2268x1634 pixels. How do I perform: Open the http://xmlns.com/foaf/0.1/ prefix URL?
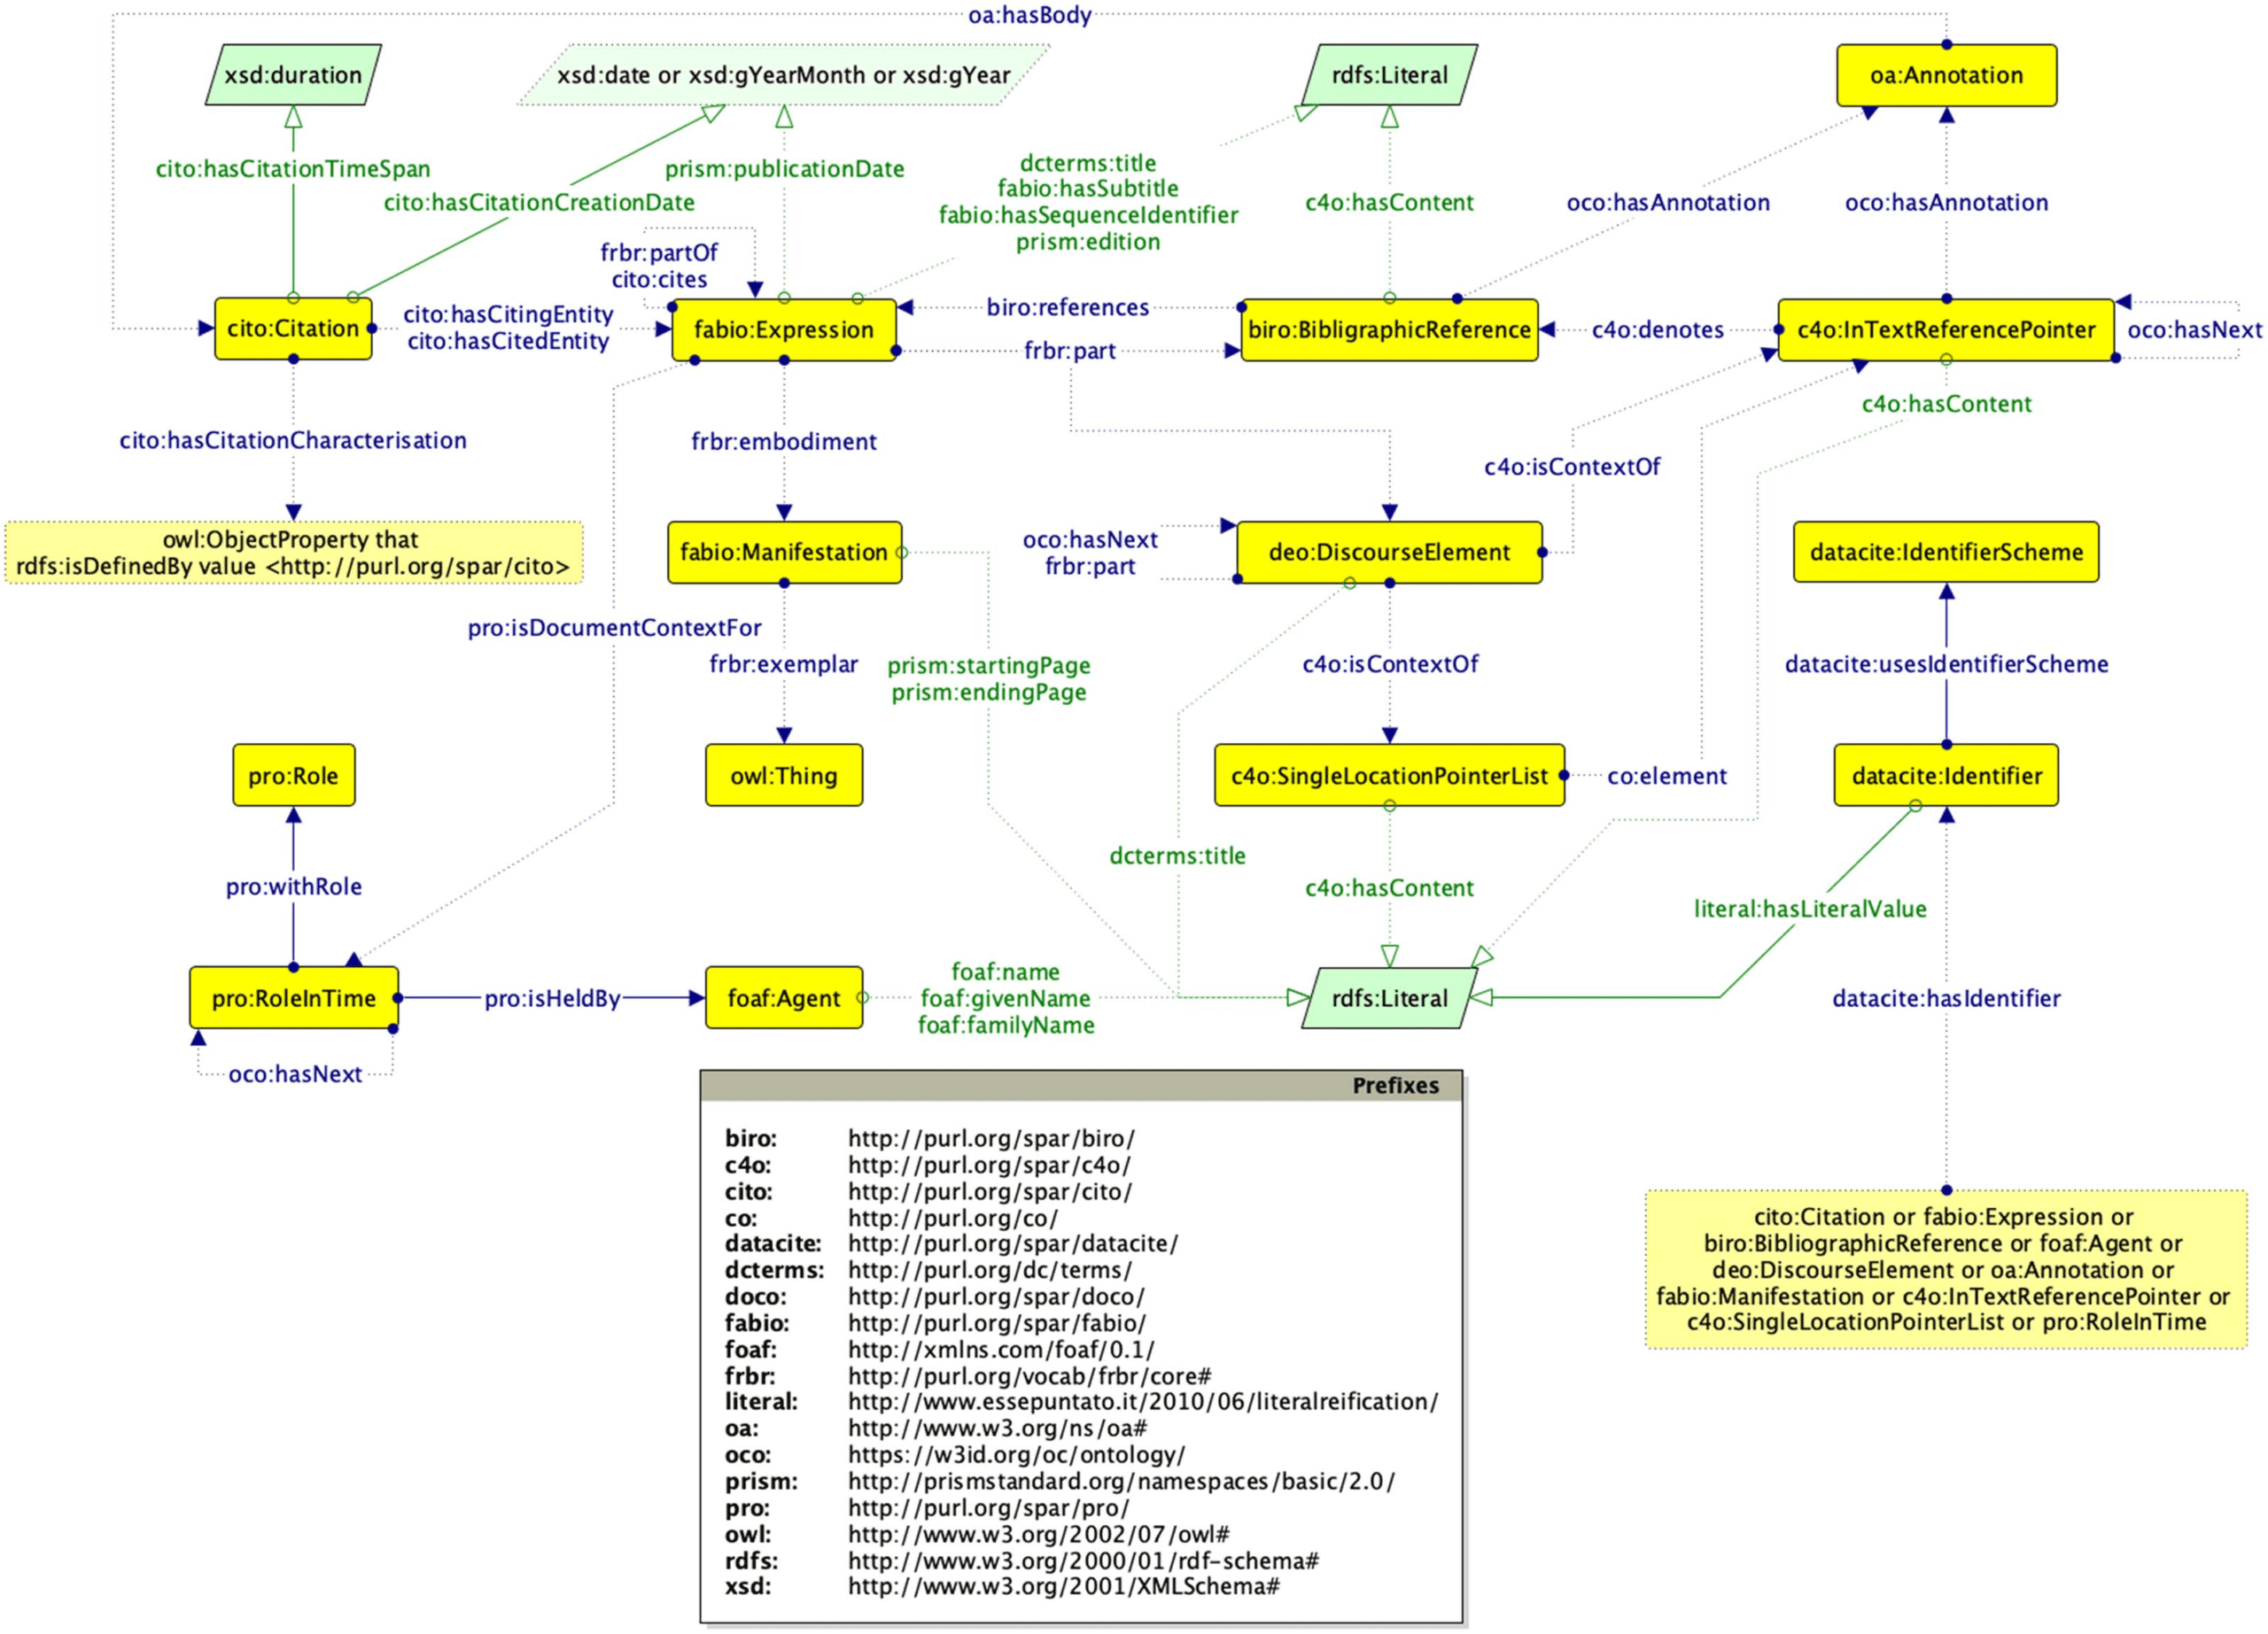click(x=1001, y=1349)
